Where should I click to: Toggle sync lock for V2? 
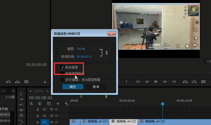point(51,116)
